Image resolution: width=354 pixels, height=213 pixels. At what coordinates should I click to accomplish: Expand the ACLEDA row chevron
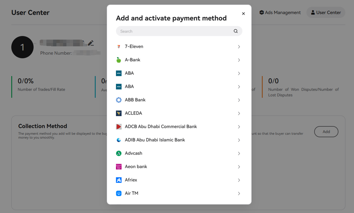tap(239, 113)
